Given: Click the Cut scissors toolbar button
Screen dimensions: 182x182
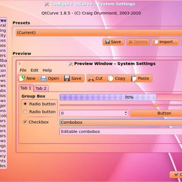Looking at the screenshot, I should coord(96,78).
